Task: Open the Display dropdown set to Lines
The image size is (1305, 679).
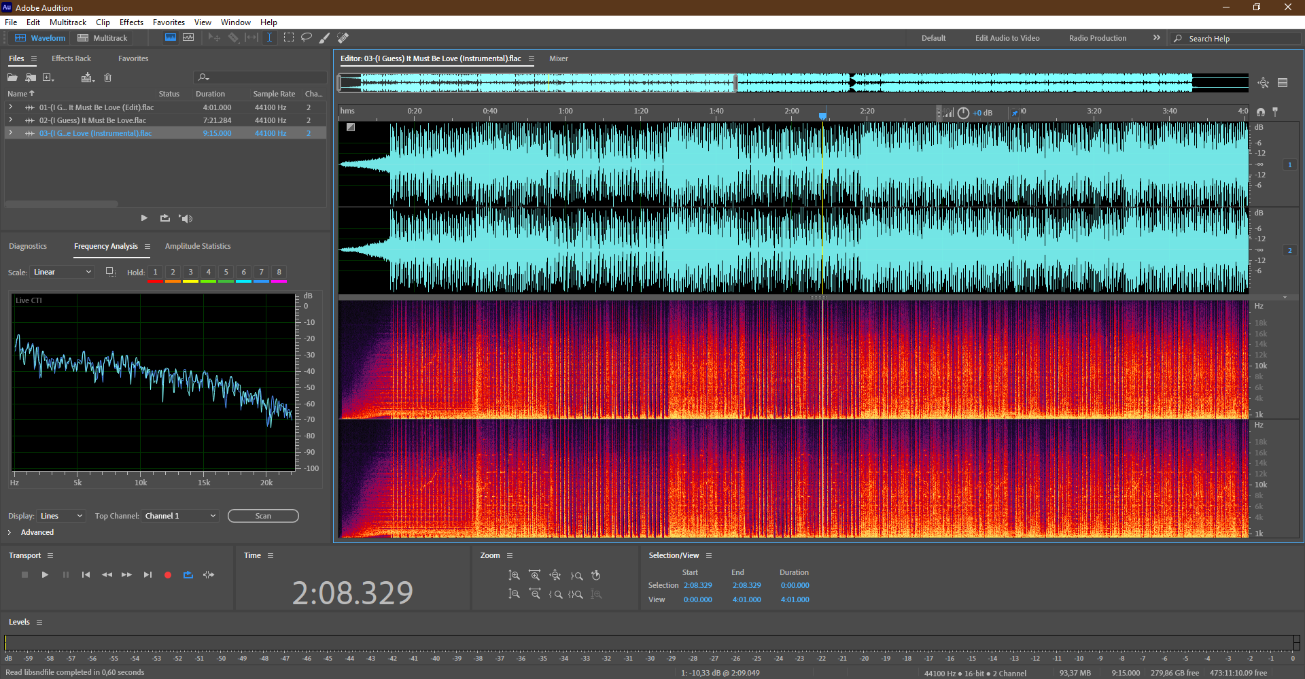Action: pyautogui.click(x=62, y=516)
